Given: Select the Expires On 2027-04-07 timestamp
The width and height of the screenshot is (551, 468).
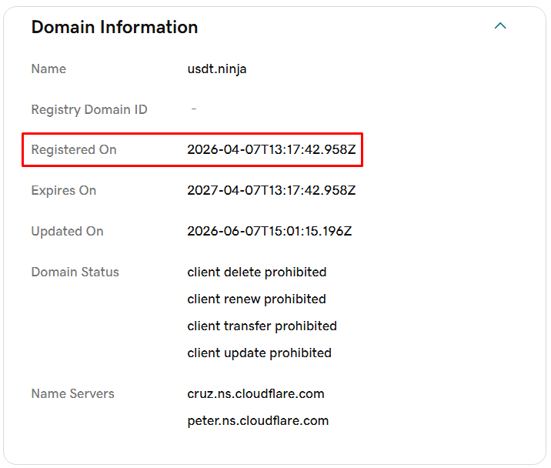Looking at the screenshot, I should pyautogui.click(x=272, y=190).
